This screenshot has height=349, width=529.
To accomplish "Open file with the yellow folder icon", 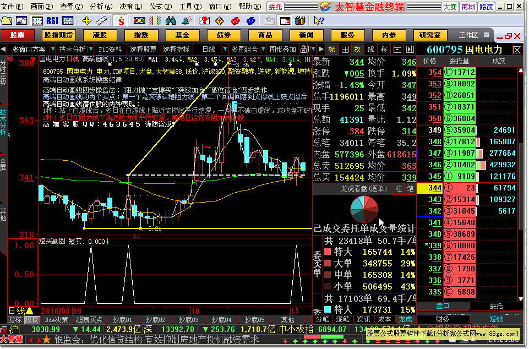I will [x=7, y=21].
